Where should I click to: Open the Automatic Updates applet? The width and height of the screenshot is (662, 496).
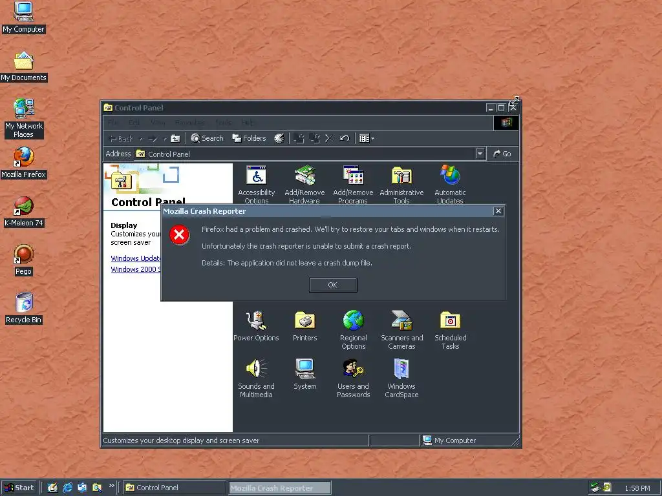[450, 184]
